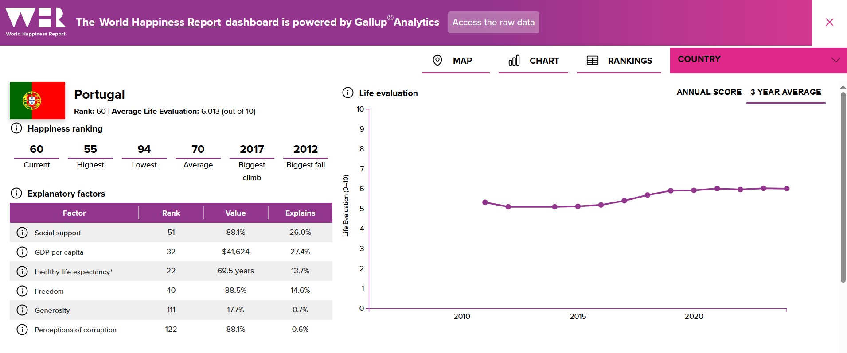Click info icon for Perceptions of corruption
This screenshot has width=847, height=353.
pyautogui.click(x=22, y=330)
